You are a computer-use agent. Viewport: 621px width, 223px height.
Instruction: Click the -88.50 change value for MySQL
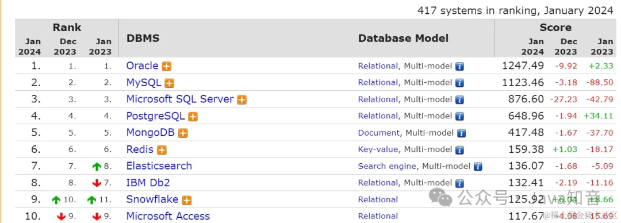(600, 83)
